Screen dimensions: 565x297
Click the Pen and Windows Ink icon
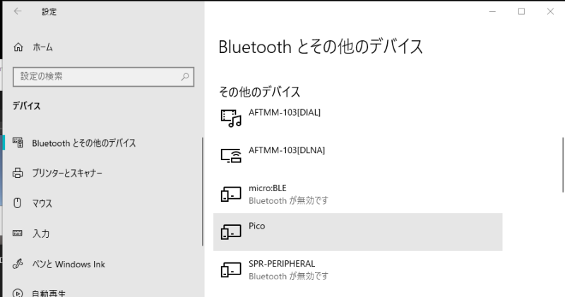(18, 264)
